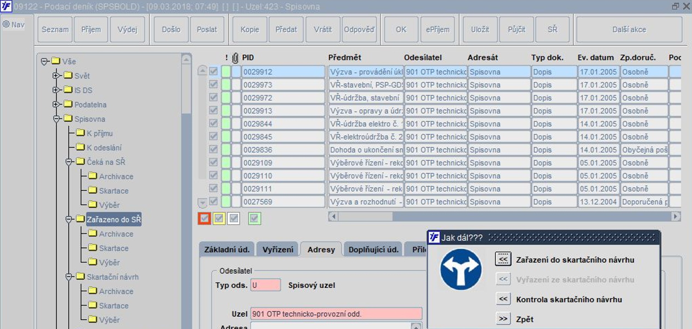Collapse the Čeká na SŘ node

[x=69, y=162]
